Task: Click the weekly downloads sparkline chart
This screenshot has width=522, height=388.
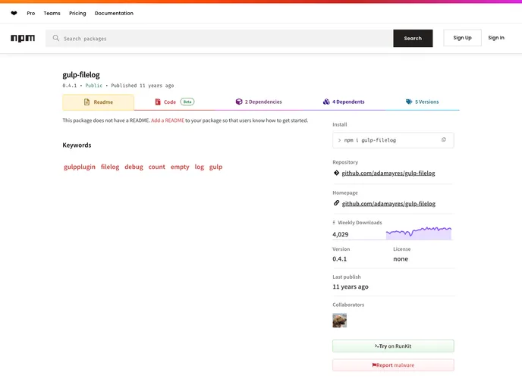Action: (419, 233)
